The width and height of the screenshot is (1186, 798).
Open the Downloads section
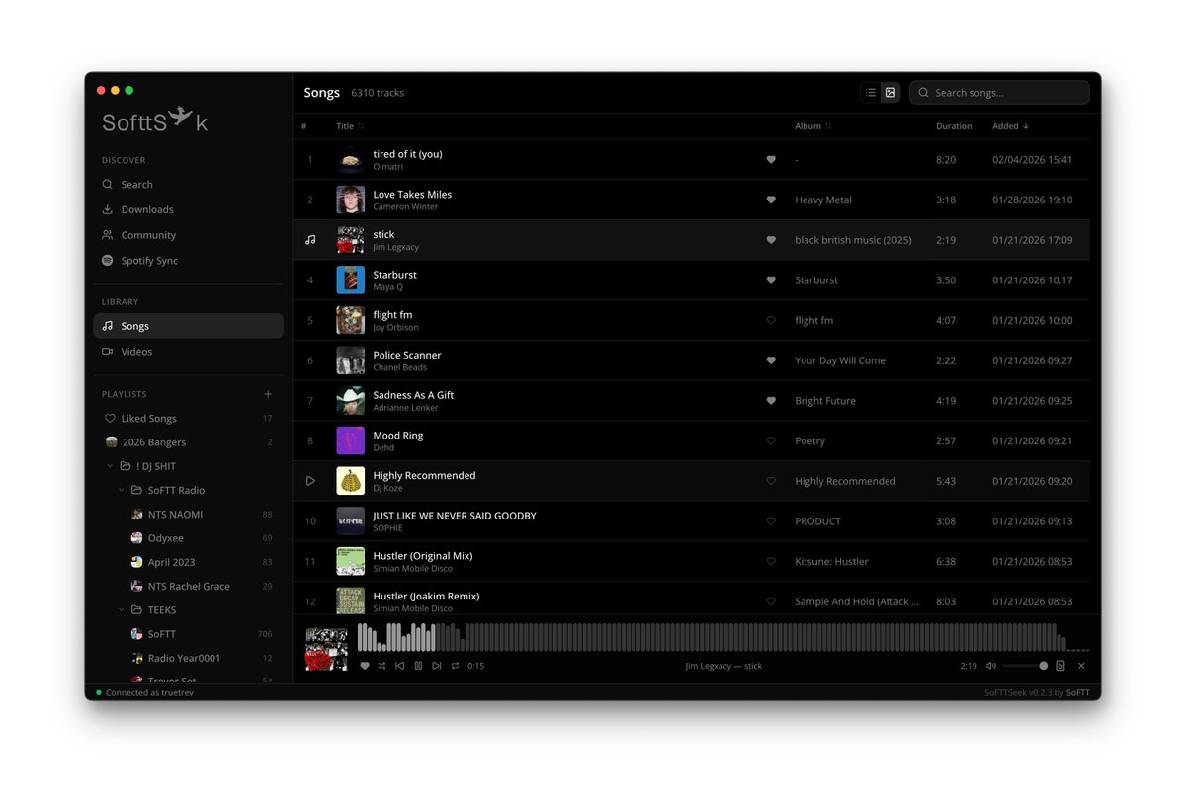pos(188,209)
